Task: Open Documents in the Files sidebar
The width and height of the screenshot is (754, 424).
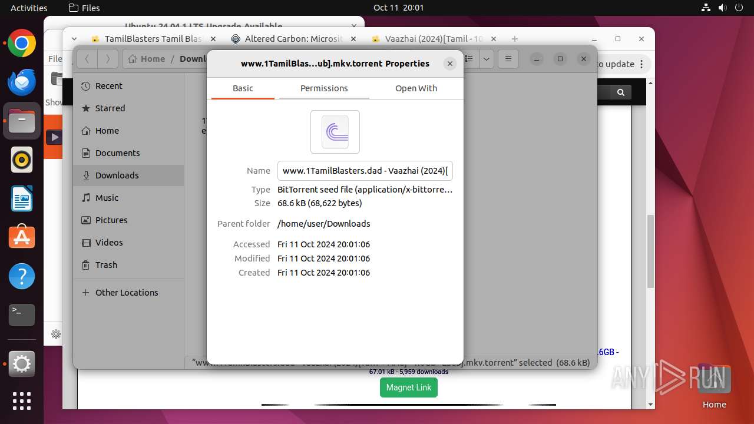Action: point(128,153)
